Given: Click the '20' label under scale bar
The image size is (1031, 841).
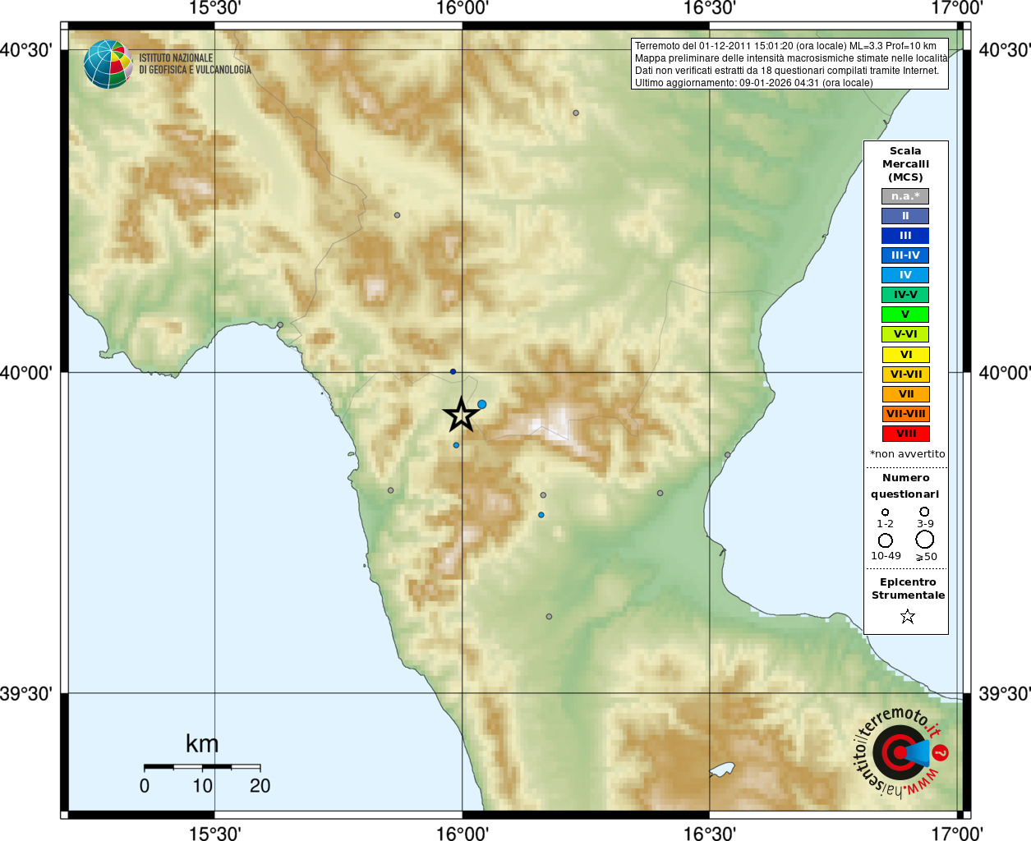Looking at the screenshot, I should 260,786.
